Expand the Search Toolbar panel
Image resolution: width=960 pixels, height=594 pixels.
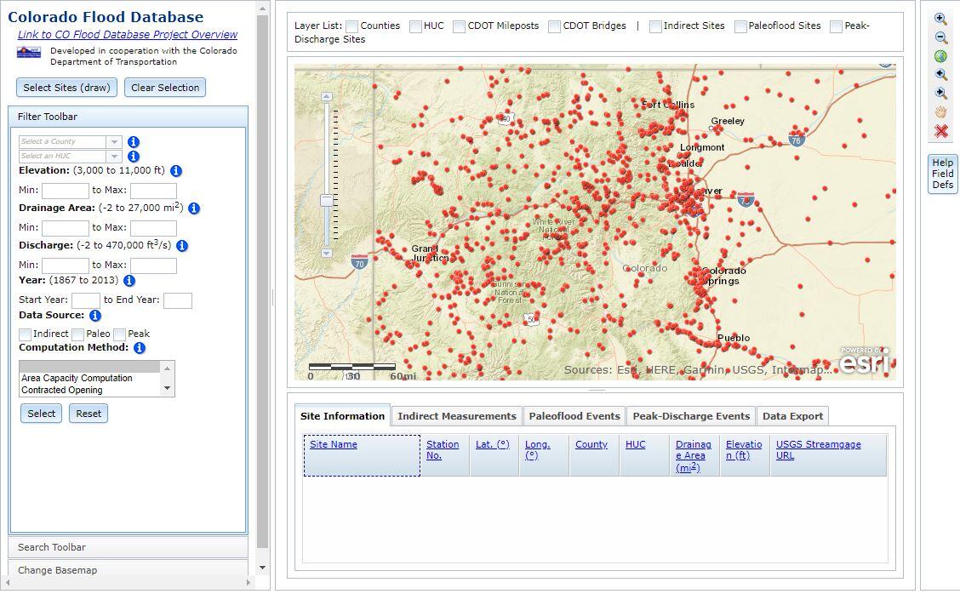point(128,547)
